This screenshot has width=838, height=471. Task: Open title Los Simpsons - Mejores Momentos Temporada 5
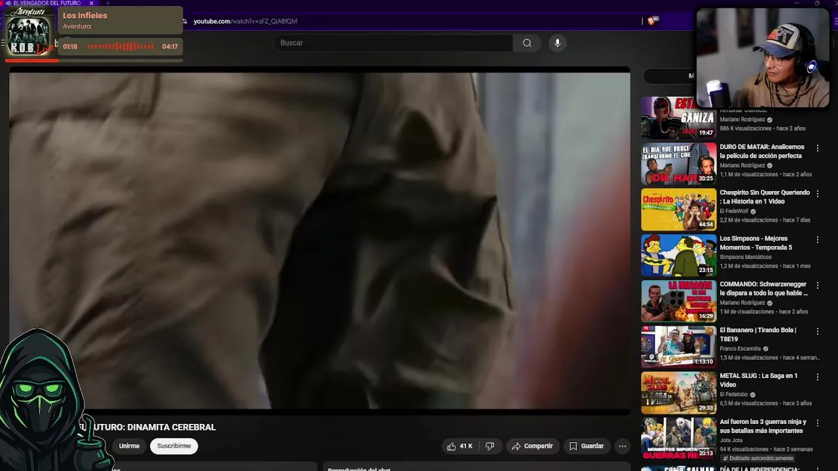(756, 243)
